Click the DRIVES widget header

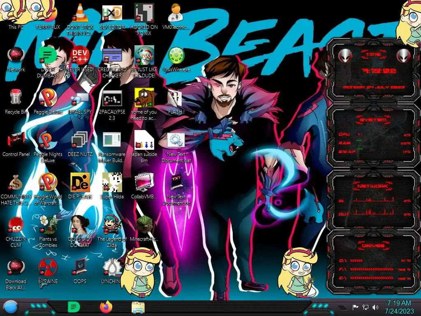tap(373, 246)
